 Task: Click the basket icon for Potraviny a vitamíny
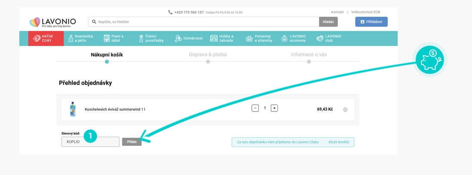pos(249,39)
